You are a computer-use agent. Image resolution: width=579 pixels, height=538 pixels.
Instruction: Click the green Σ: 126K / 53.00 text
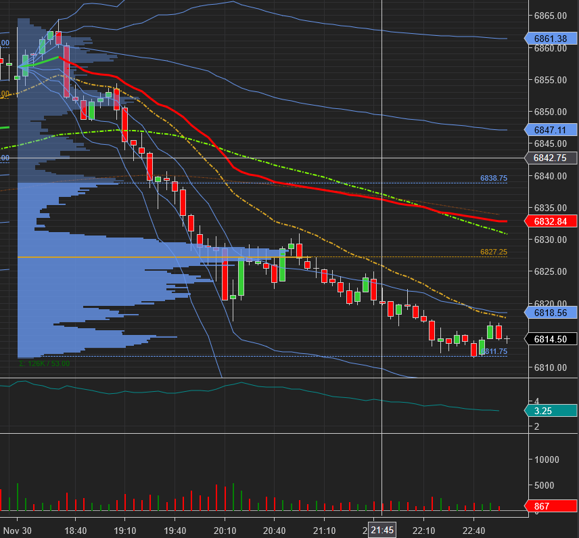tap(44, 363)
